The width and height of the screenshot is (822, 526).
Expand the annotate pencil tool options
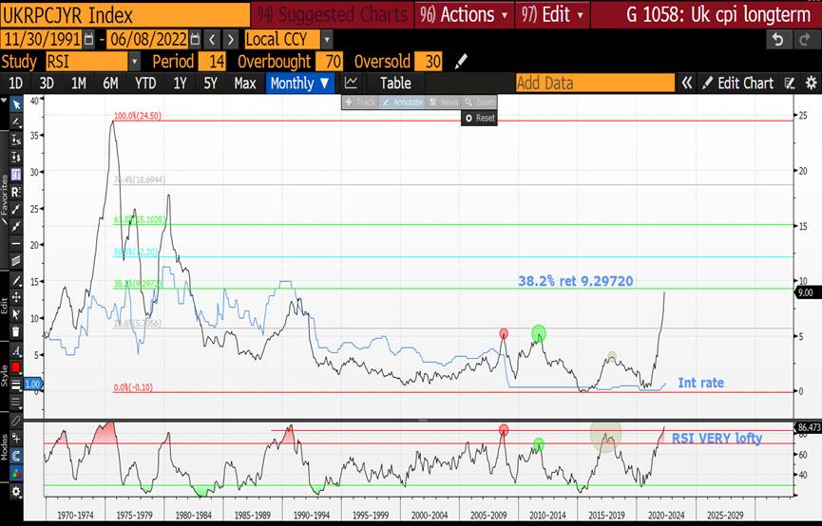click(x=16, y=122)
